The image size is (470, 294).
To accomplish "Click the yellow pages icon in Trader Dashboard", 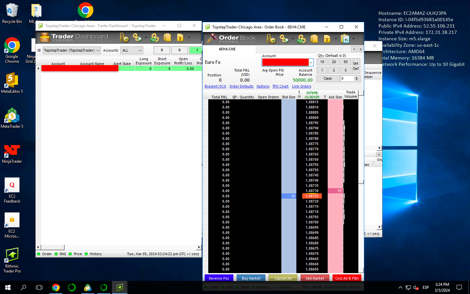I will [x=167, y=38].
